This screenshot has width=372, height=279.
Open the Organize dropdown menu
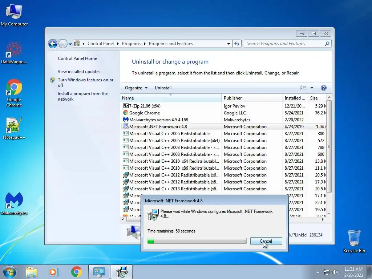(136, 88)
